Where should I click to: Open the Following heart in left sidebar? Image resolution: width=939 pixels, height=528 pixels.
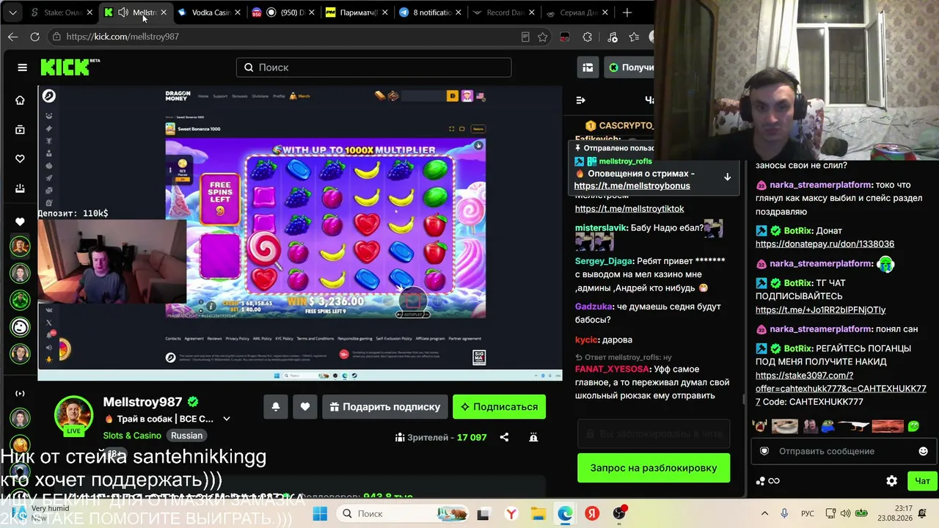20,159
